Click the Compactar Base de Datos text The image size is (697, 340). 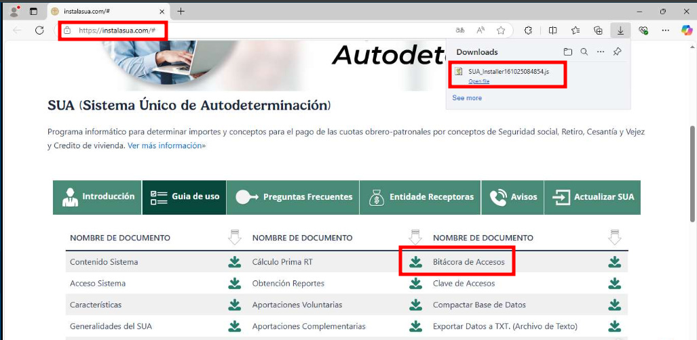click(x=480, y=305)
